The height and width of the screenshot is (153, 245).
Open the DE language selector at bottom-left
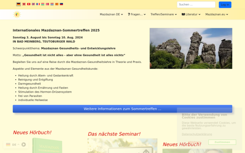(13, 144)
